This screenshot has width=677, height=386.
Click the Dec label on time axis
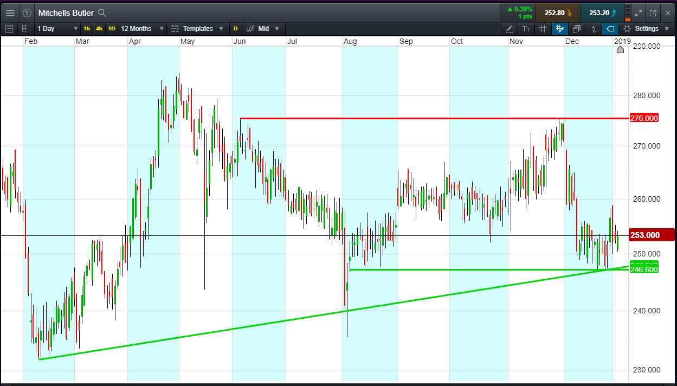point(572,41)
